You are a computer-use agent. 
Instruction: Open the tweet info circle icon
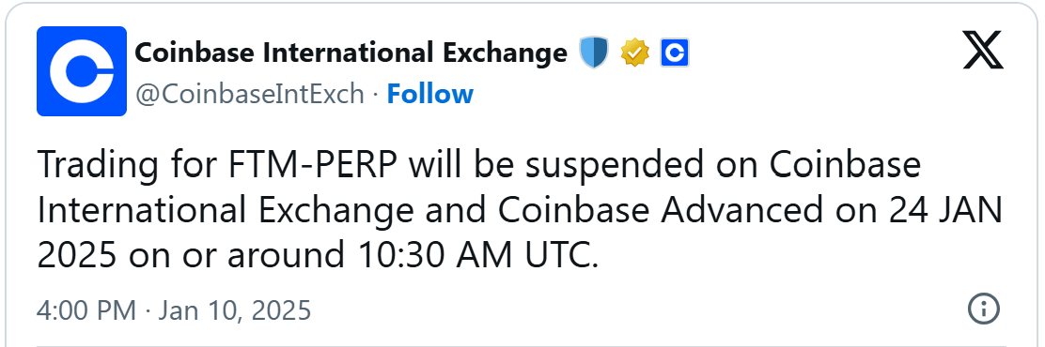[984, 309]
